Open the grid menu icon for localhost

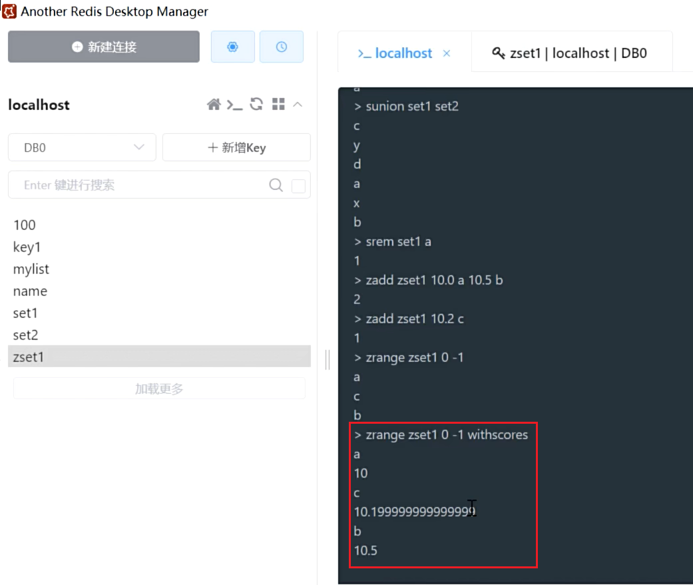tap(278, 105)
